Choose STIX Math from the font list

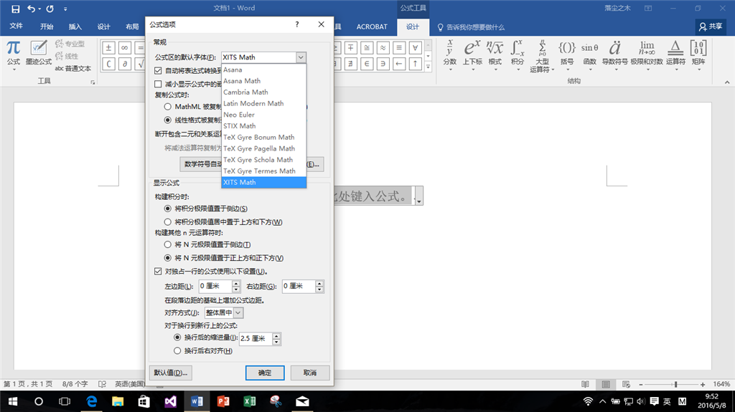click(x=263, y=126)
